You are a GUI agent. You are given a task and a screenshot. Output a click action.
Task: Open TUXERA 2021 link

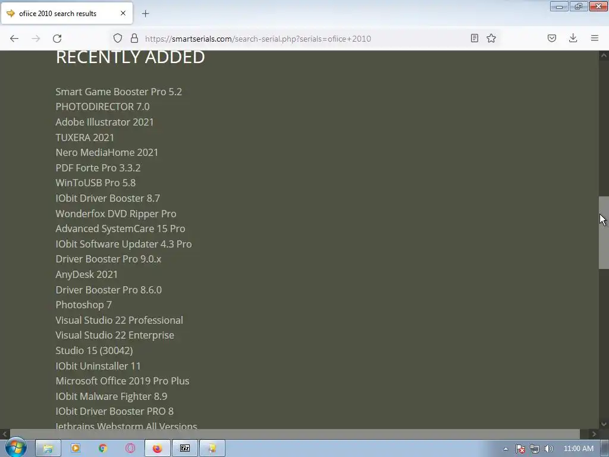pos(84,137)
